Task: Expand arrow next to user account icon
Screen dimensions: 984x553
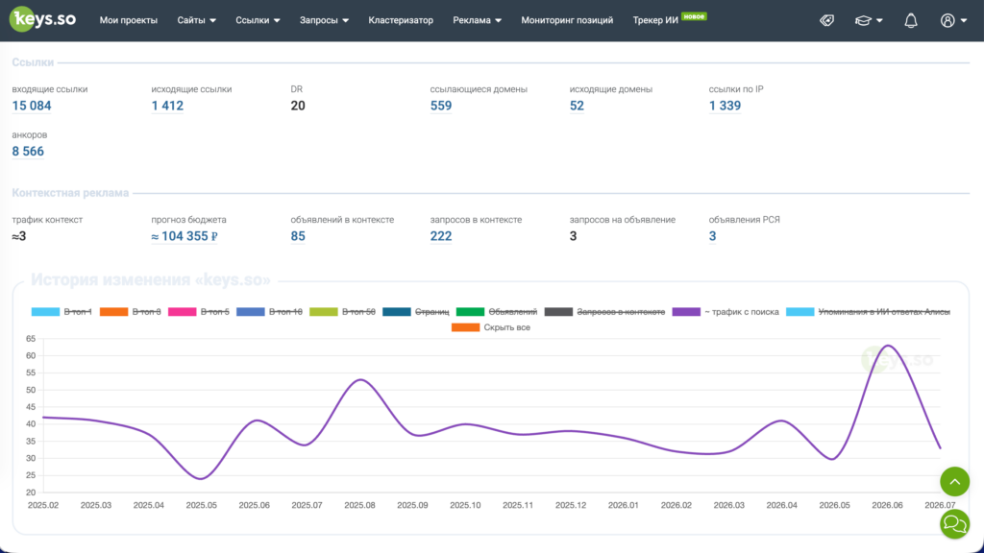Action: click(x=964, y=21)
